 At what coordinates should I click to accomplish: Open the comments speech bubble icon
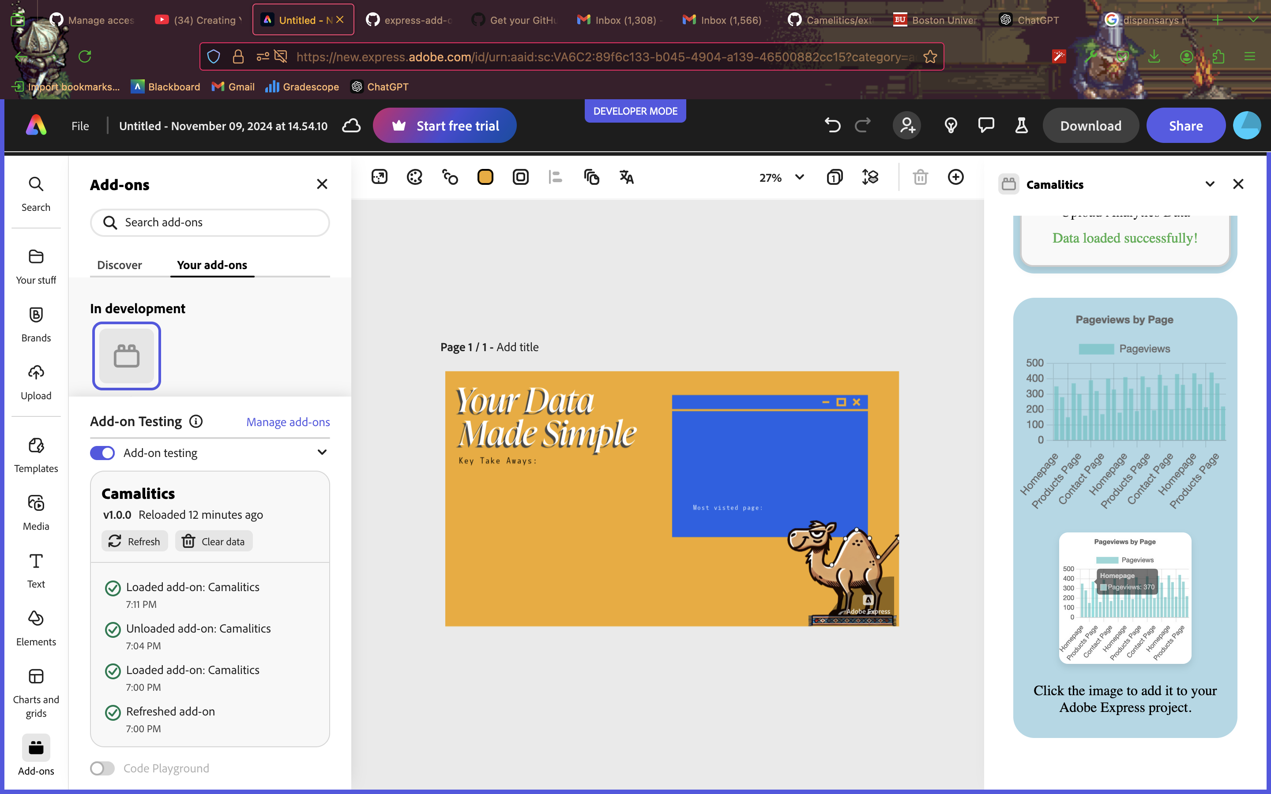tap(986, 126)
